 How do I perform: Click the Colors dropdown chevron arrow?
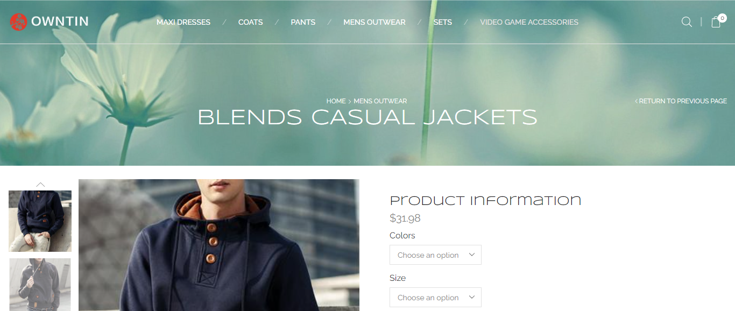[x=472, y=255]
